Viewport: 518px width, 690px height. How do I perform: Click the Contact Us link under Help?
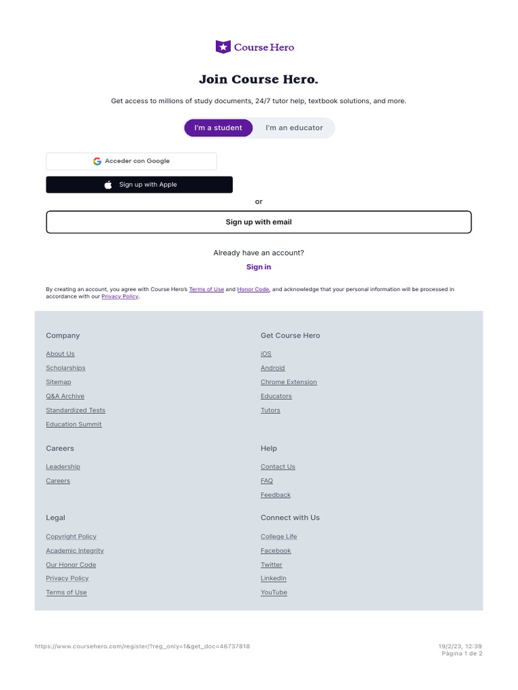278,467
